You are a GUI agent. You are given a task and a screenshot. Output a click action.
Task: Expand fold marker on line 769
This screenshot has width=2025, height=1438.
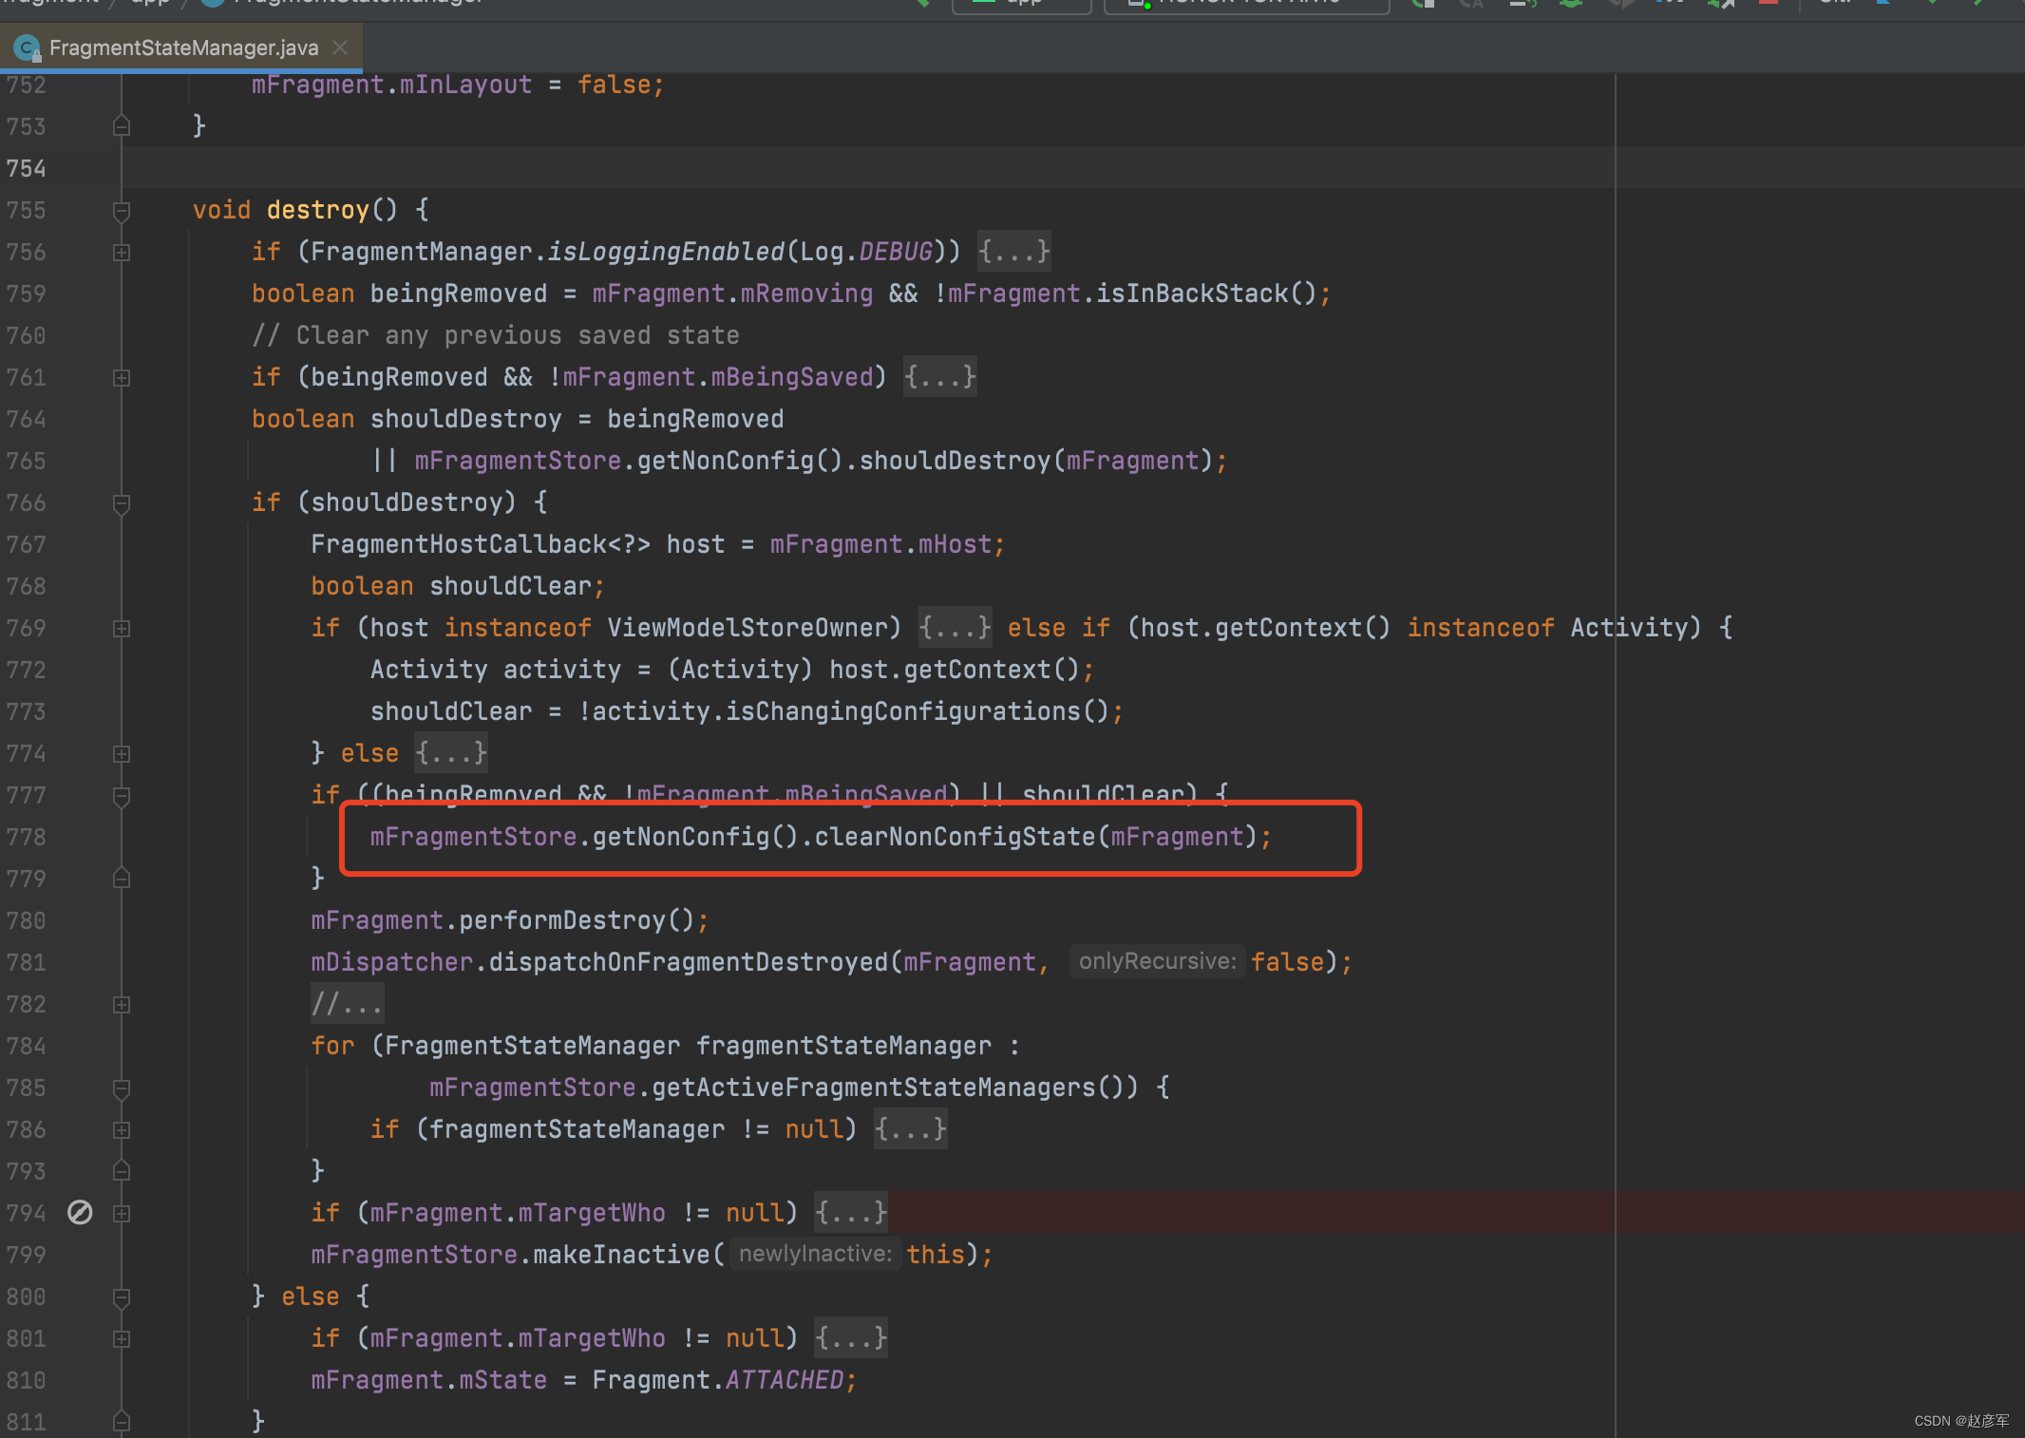pyautogui.click(x=122, y=629)
